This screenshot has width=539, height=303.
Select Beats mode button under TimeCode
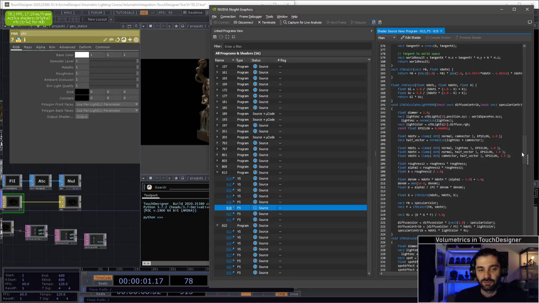point(103,283)
